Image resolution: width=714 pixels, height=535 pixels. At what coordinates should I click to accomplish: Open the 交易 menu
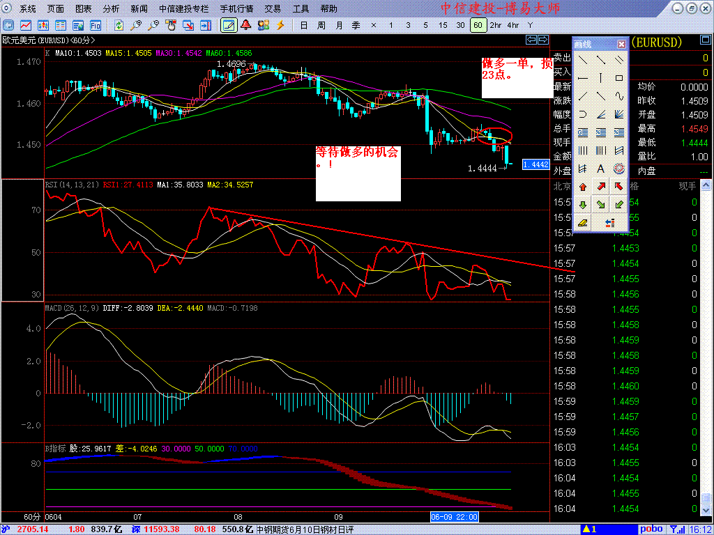point(273,8)
